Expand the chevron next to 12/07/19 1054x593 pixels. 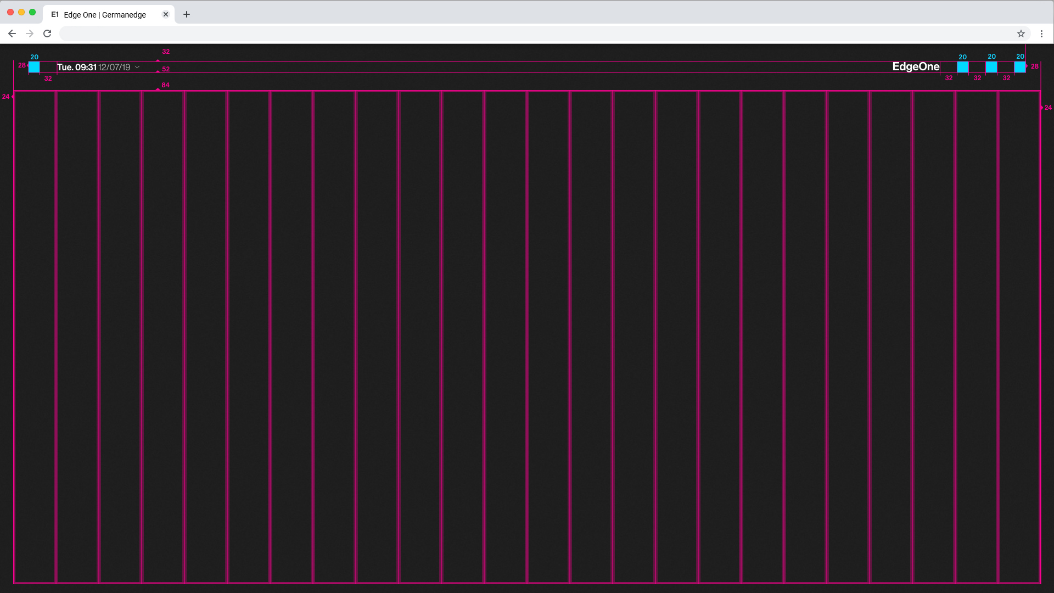click(x=137, y=67)
